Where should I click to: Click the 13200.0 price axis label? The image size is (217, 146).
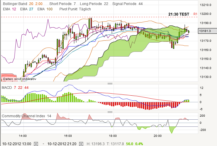tap(205, 14)
